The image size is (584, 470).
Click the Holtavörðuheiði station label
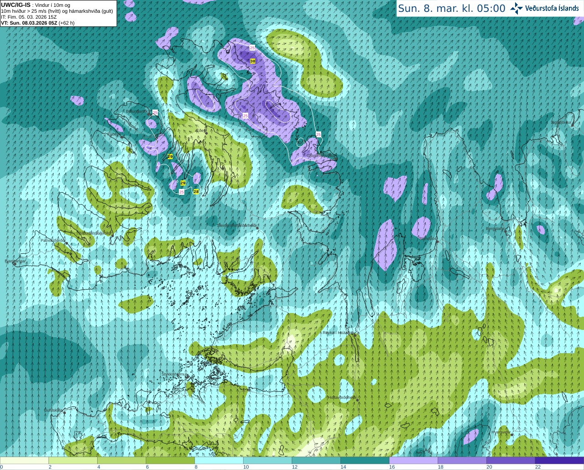(342, 397)
